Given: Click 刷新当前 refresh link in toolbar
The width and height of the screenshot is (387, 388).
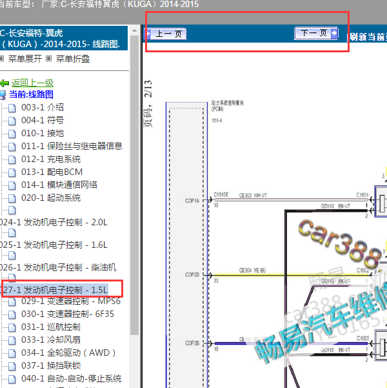Looking at the screenshot, I should point(368,37).
